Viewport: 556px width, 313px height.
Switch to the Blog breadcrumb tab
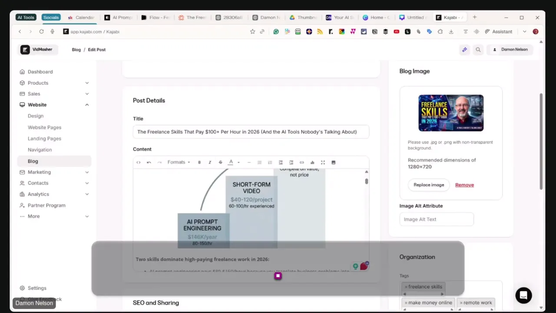[76, 49]
